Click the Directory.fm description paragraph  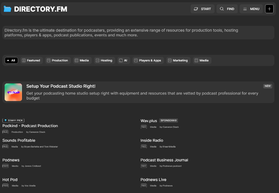pos(121,32)
